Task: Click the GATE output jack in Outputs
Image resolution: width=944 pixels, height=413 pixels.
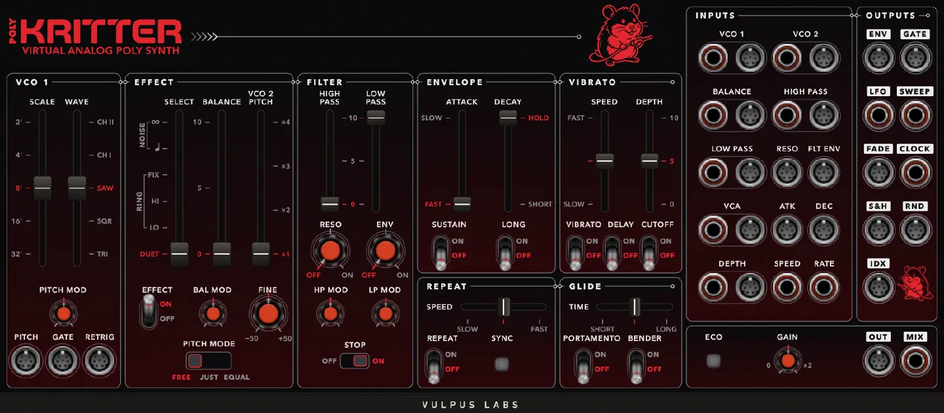Action: (916, 58)
